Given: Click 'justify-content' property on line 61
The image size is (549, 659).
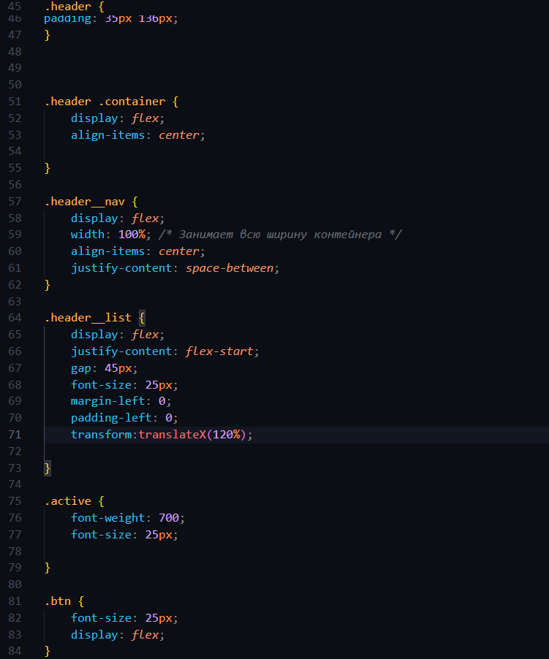Looking at the screenshot, I should coord(121,268).
